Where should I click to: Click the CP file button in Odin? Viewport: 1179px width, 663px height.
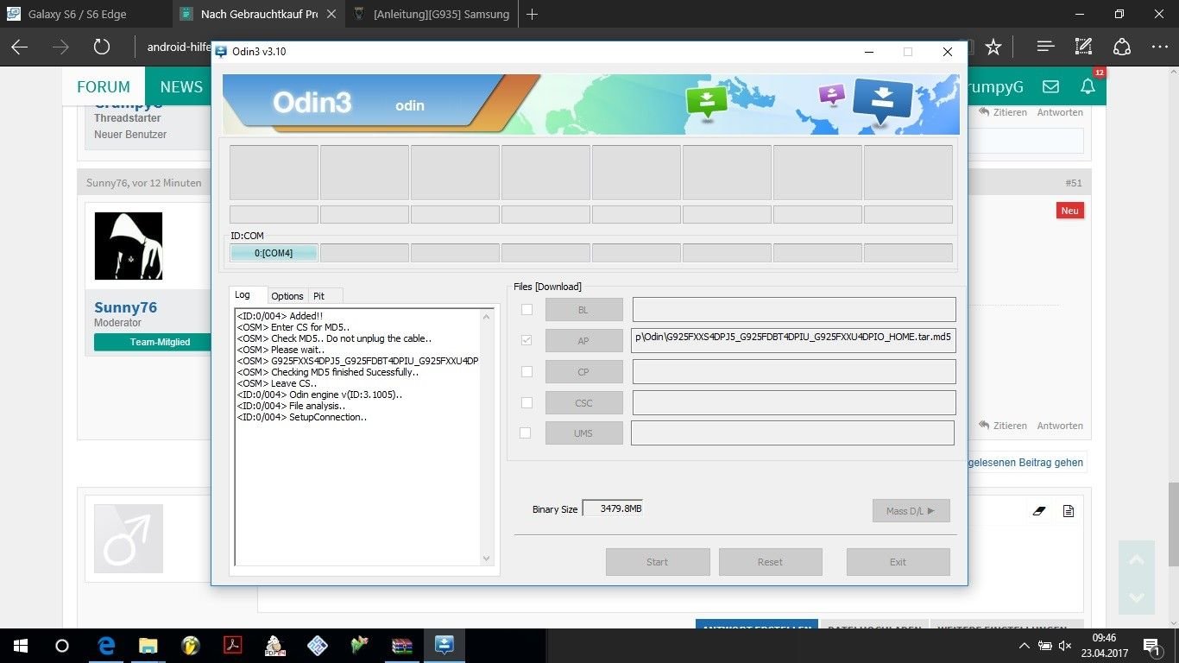[583, 372]
